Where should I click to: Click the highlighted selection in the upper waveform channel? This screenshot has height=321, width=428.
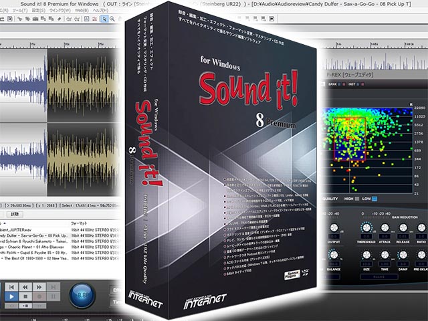point(83,85)
